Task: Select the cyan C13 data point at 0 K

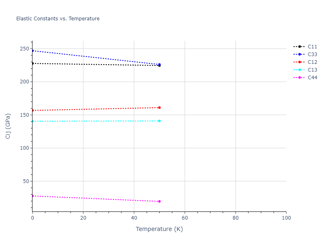Action: (32, 121)
